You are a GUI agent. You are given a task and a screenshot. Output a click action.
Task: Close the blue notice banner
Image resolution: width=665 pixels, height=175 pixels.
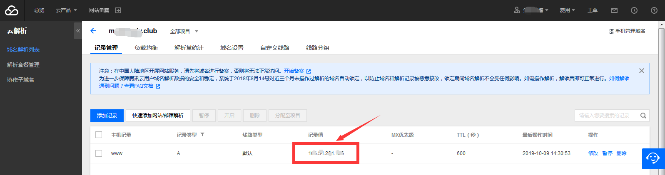642,71
